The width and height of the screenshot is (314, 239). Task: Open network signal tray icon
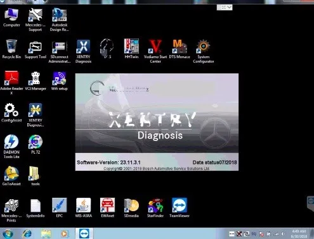[x=276, y=234]
